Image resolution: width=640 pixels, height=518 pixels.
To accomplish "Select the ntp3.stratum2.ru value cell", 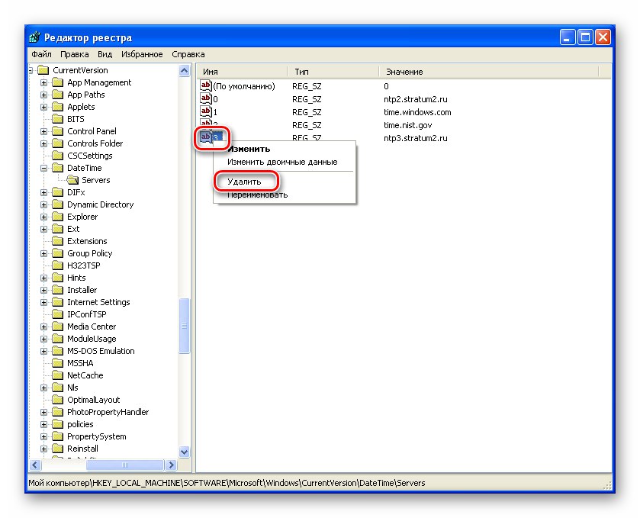I will click(x=416, y=138).
